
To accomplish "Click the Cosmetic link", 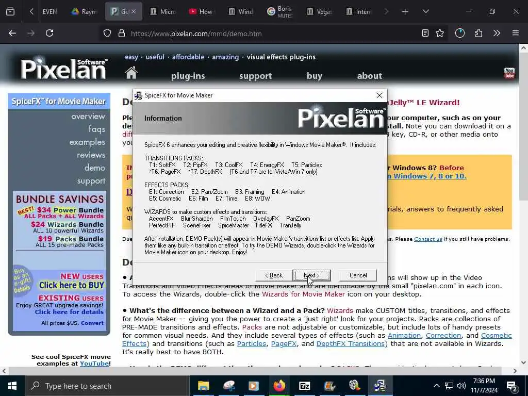I will [497, 335].
